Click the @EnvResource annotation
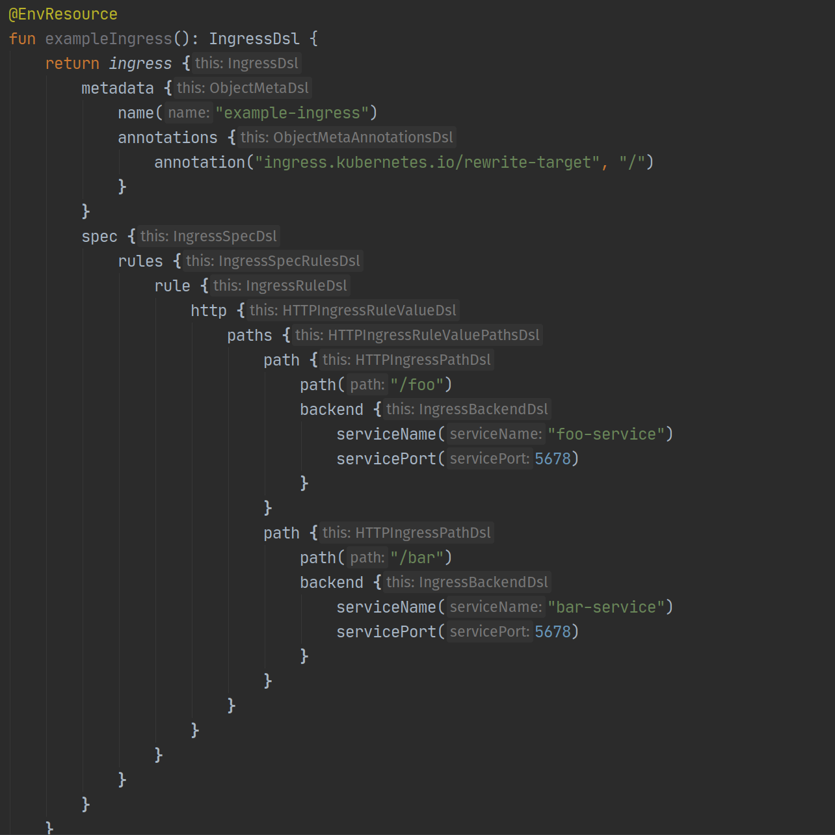The image size is (835, 835). [62, 14]
